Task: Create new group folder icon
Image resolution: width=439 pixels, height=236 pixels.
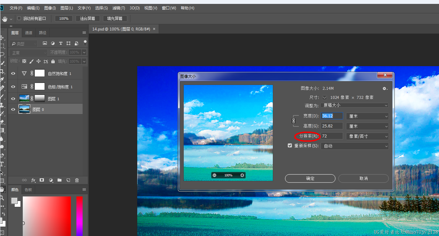Action: (x=59, y=180)
